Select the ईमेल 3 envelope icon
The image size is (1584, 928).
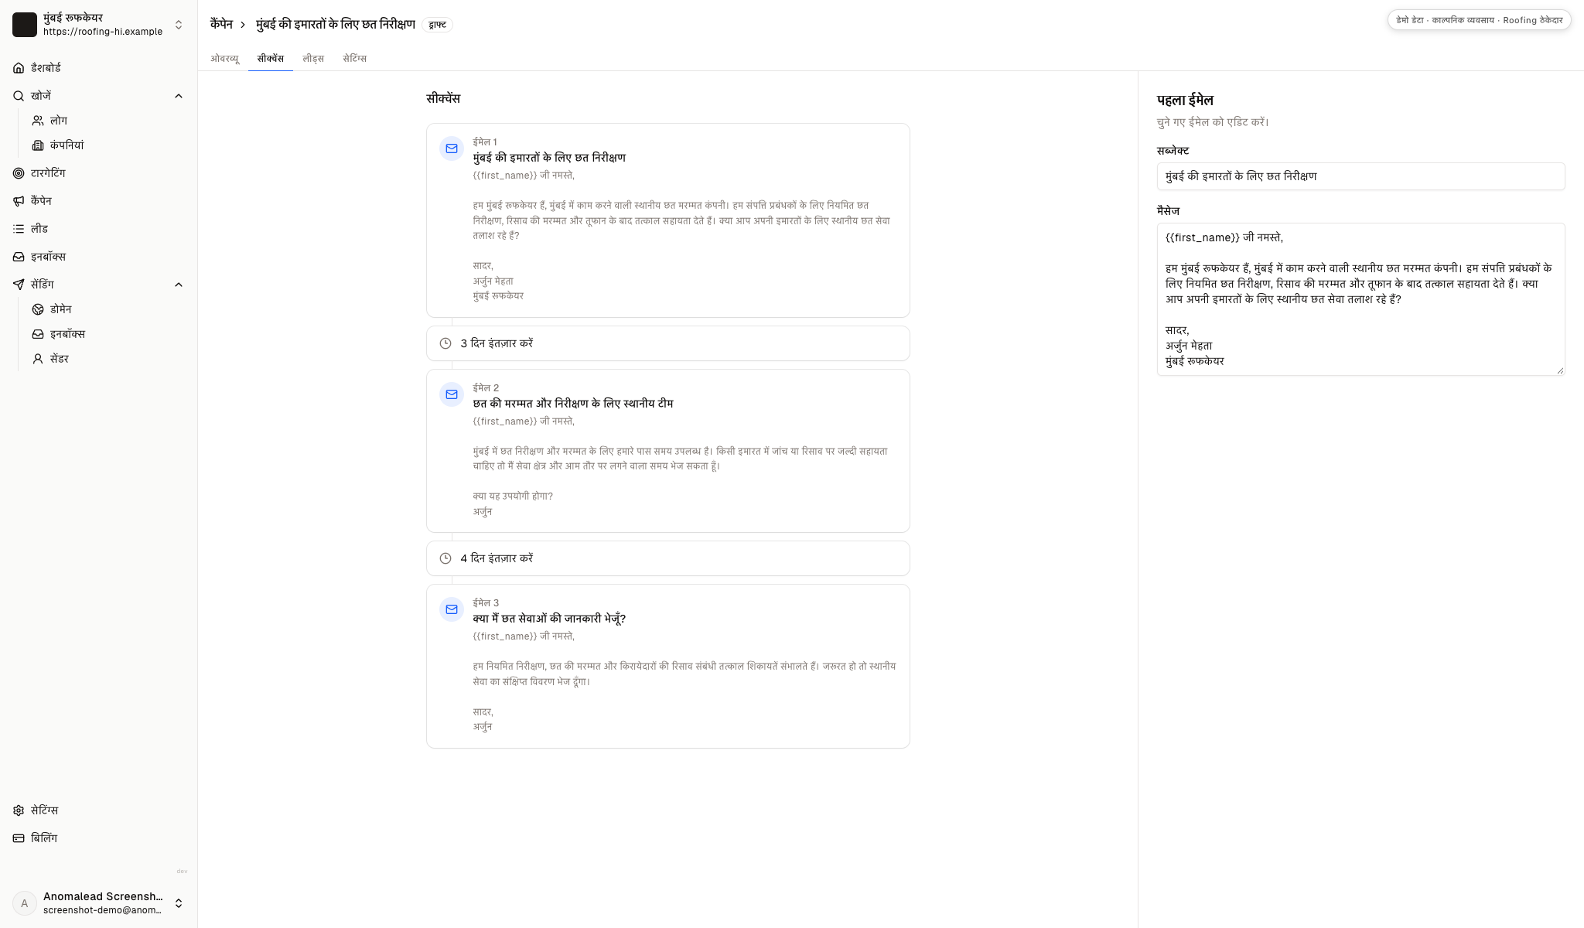tap(452, 609)
